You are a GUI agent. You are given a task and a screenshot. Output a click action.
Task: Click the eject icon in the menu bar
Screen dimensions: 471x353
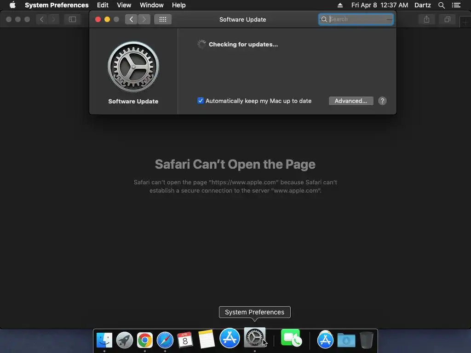tap(340, 5)
